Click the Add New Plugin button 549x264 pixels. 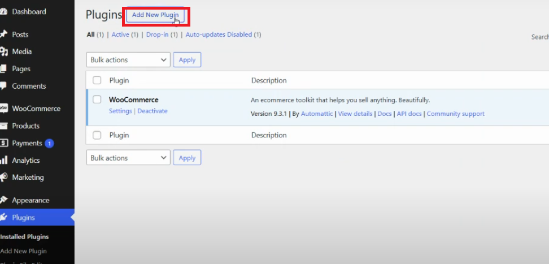155,15
